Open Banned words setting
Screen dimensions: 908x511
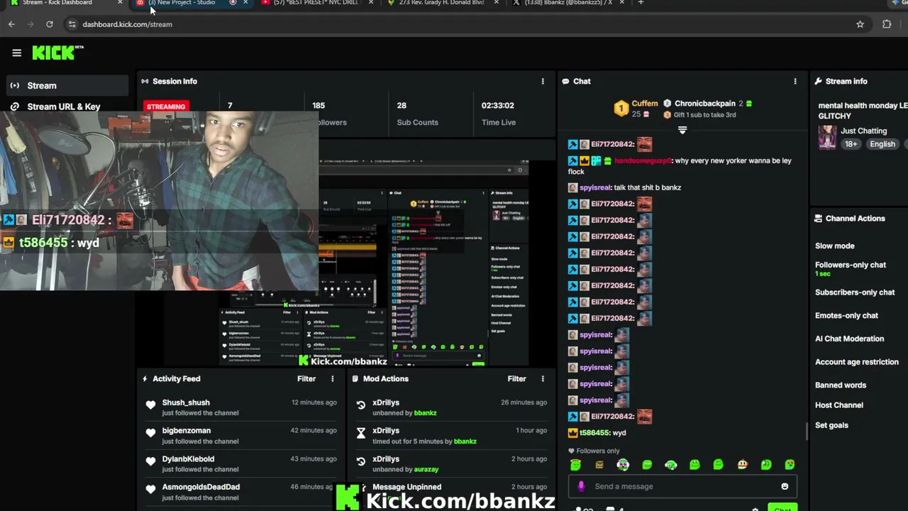click(841, 385)
